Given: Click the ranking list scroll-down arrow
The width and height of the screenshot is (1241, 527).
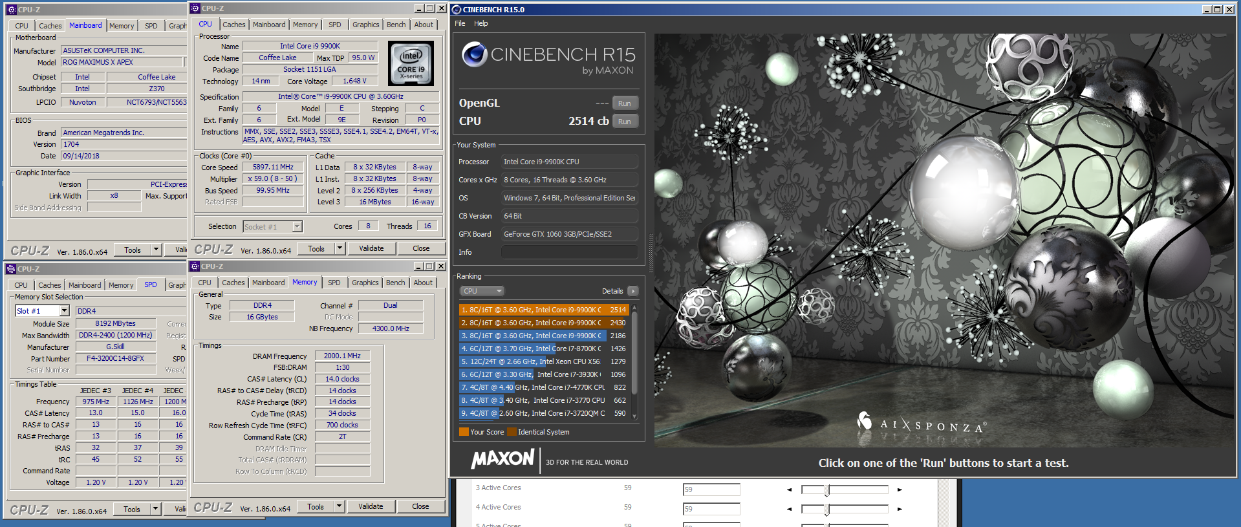Looking at the screenshot, I should coord(634,416).
